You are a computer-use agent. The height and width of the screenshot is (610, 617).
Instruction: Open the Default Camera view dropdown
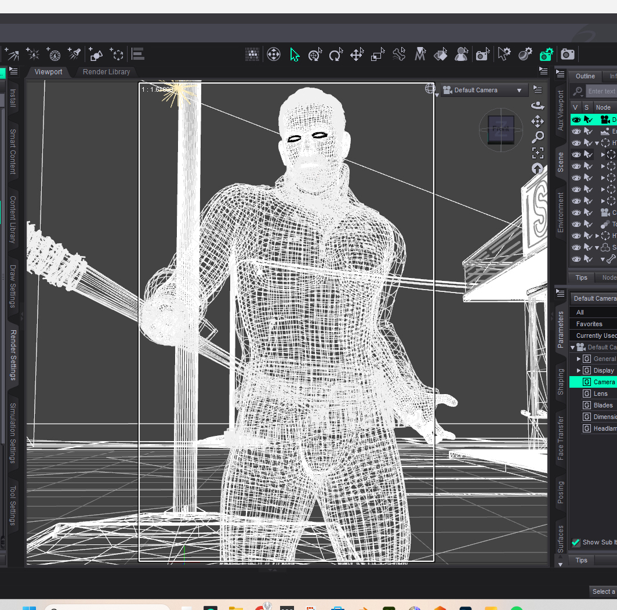tap(483, 90)
